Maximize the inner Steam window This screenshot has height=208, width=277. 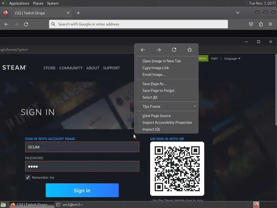(258, 42)
